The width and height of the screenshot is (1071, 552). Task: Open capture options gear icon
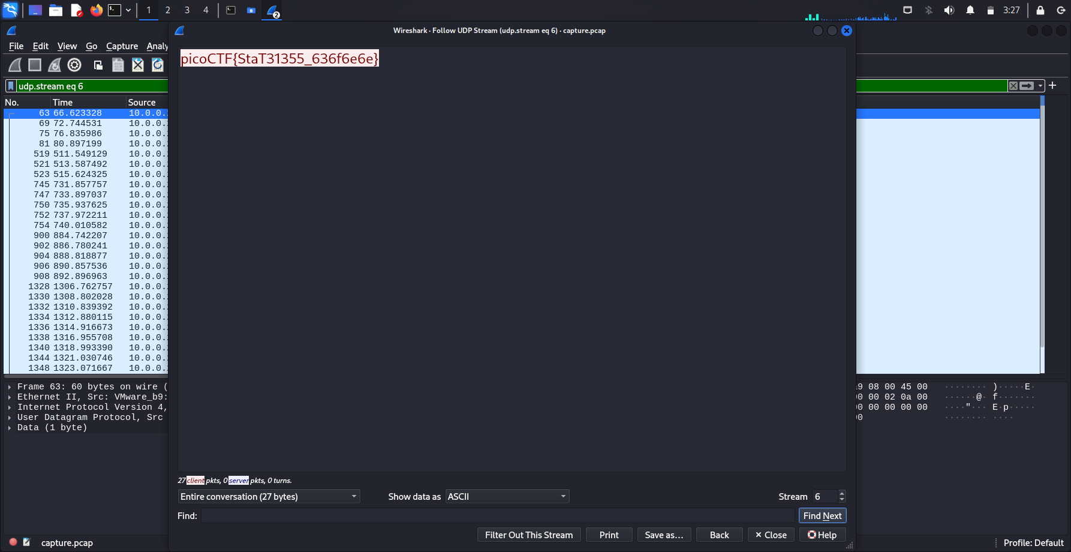pyautogui.click(x=74, y=65)
